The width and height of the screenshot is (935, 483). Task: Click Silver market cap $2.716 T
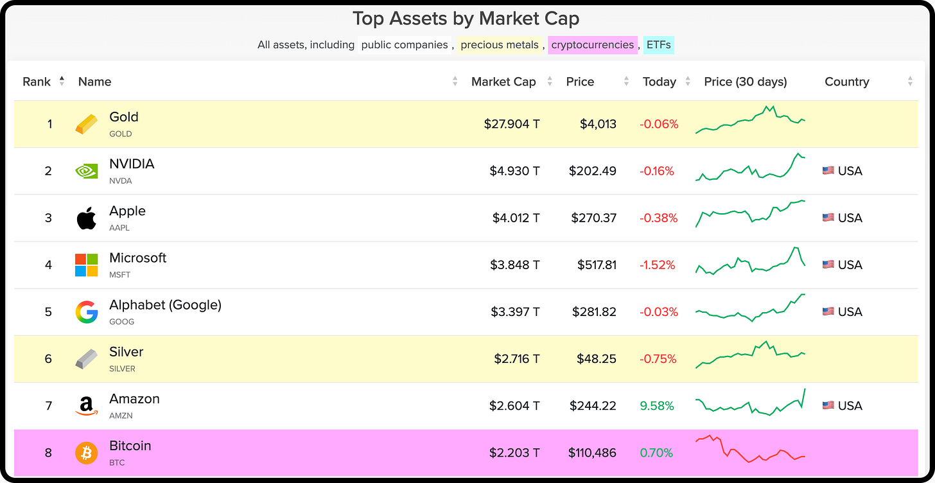pyautogui.click(x=517, y=358)
